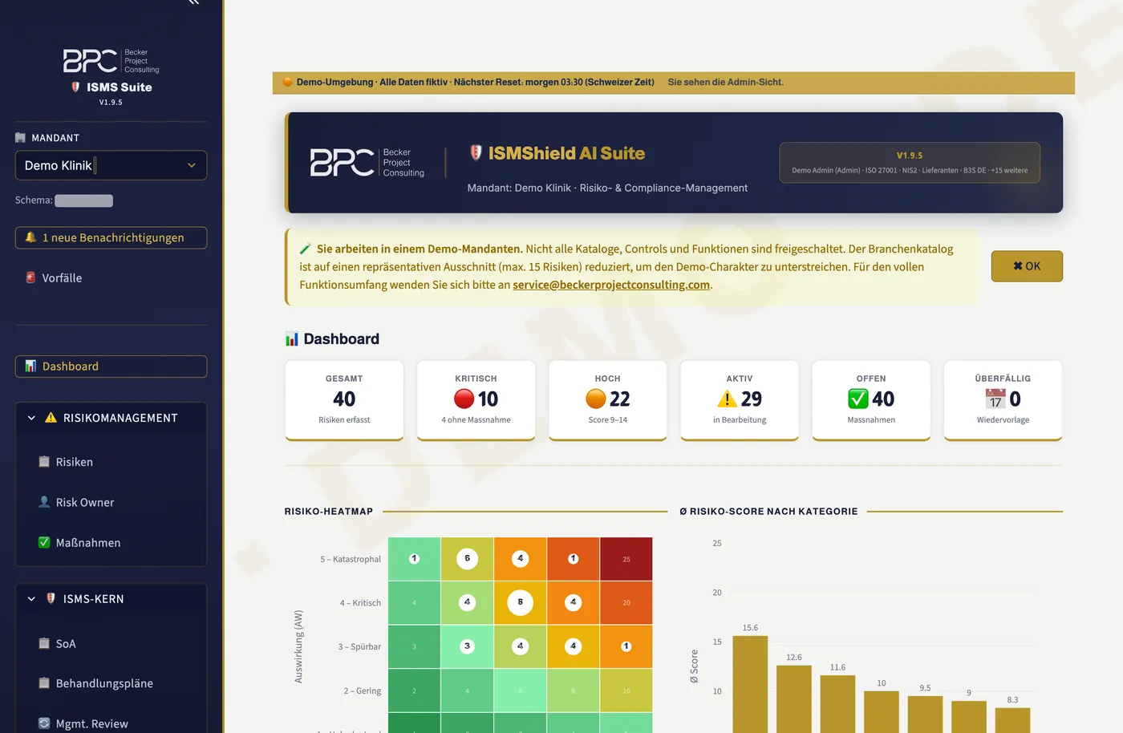
Task: Click the chart icon beside Dashboard heading
Action: (x=292, y=339)
